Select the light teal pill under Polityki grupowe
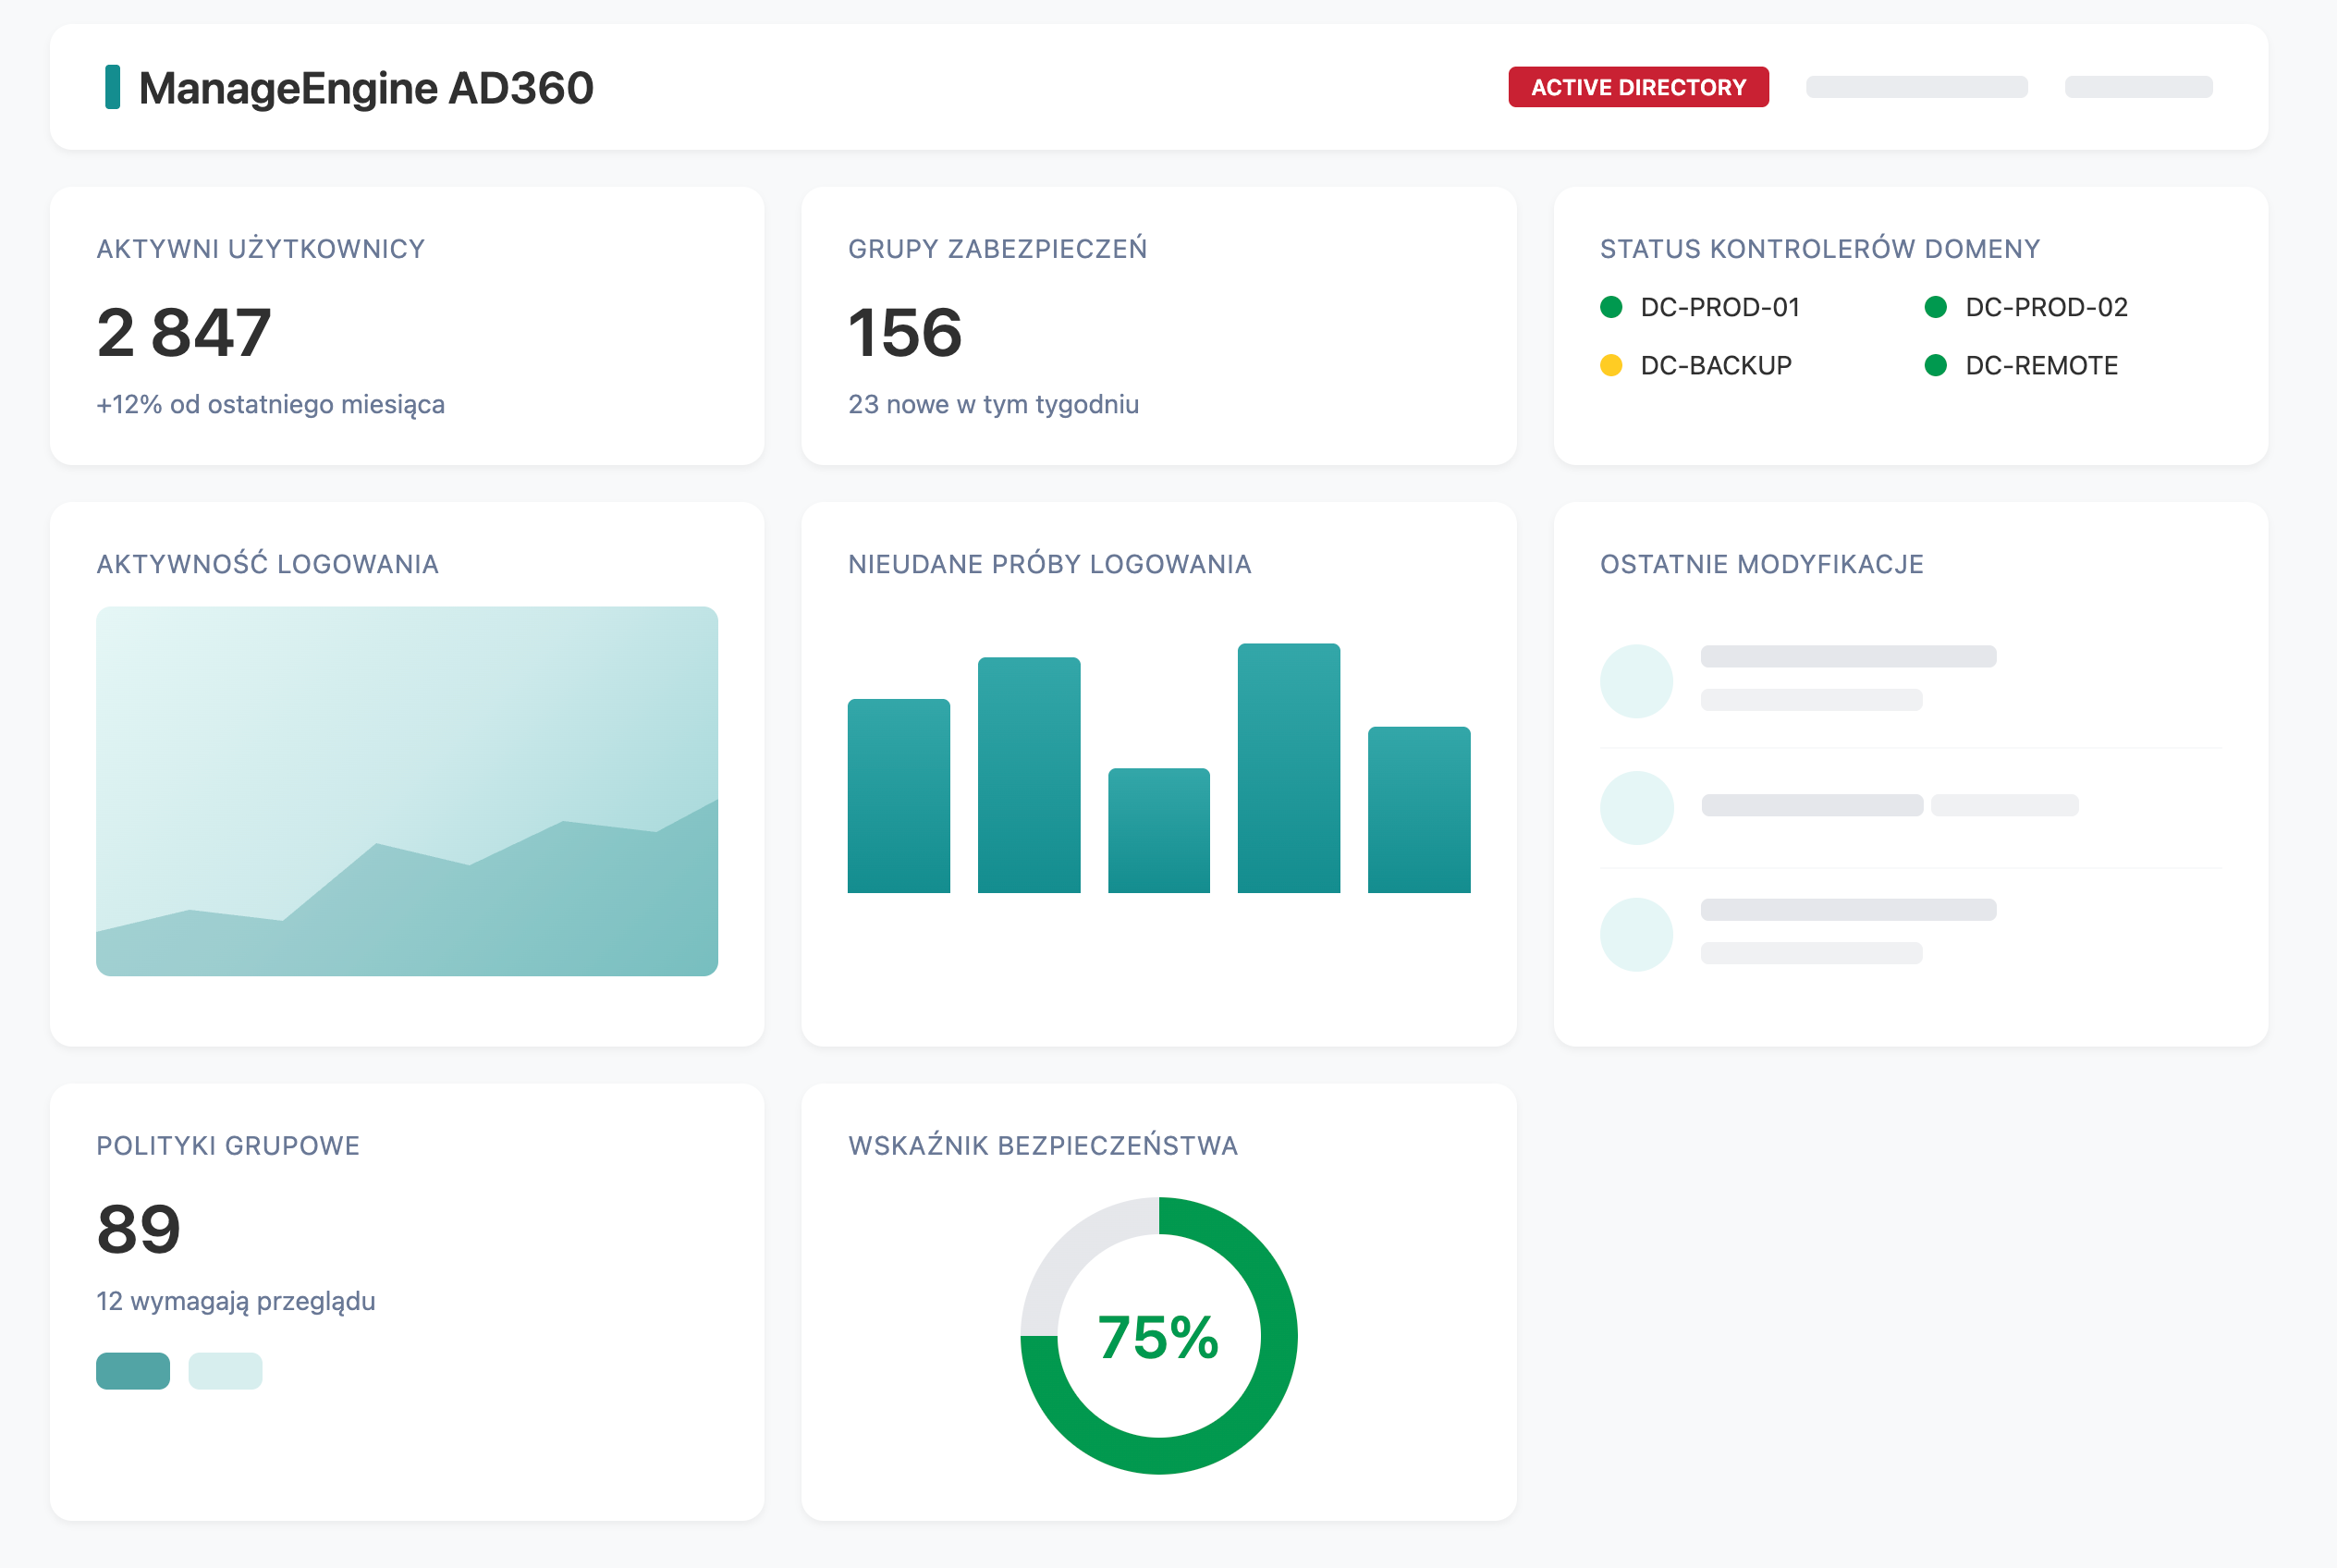The height and width of the screenshot is (1568, 2337). coord(225,1370)
